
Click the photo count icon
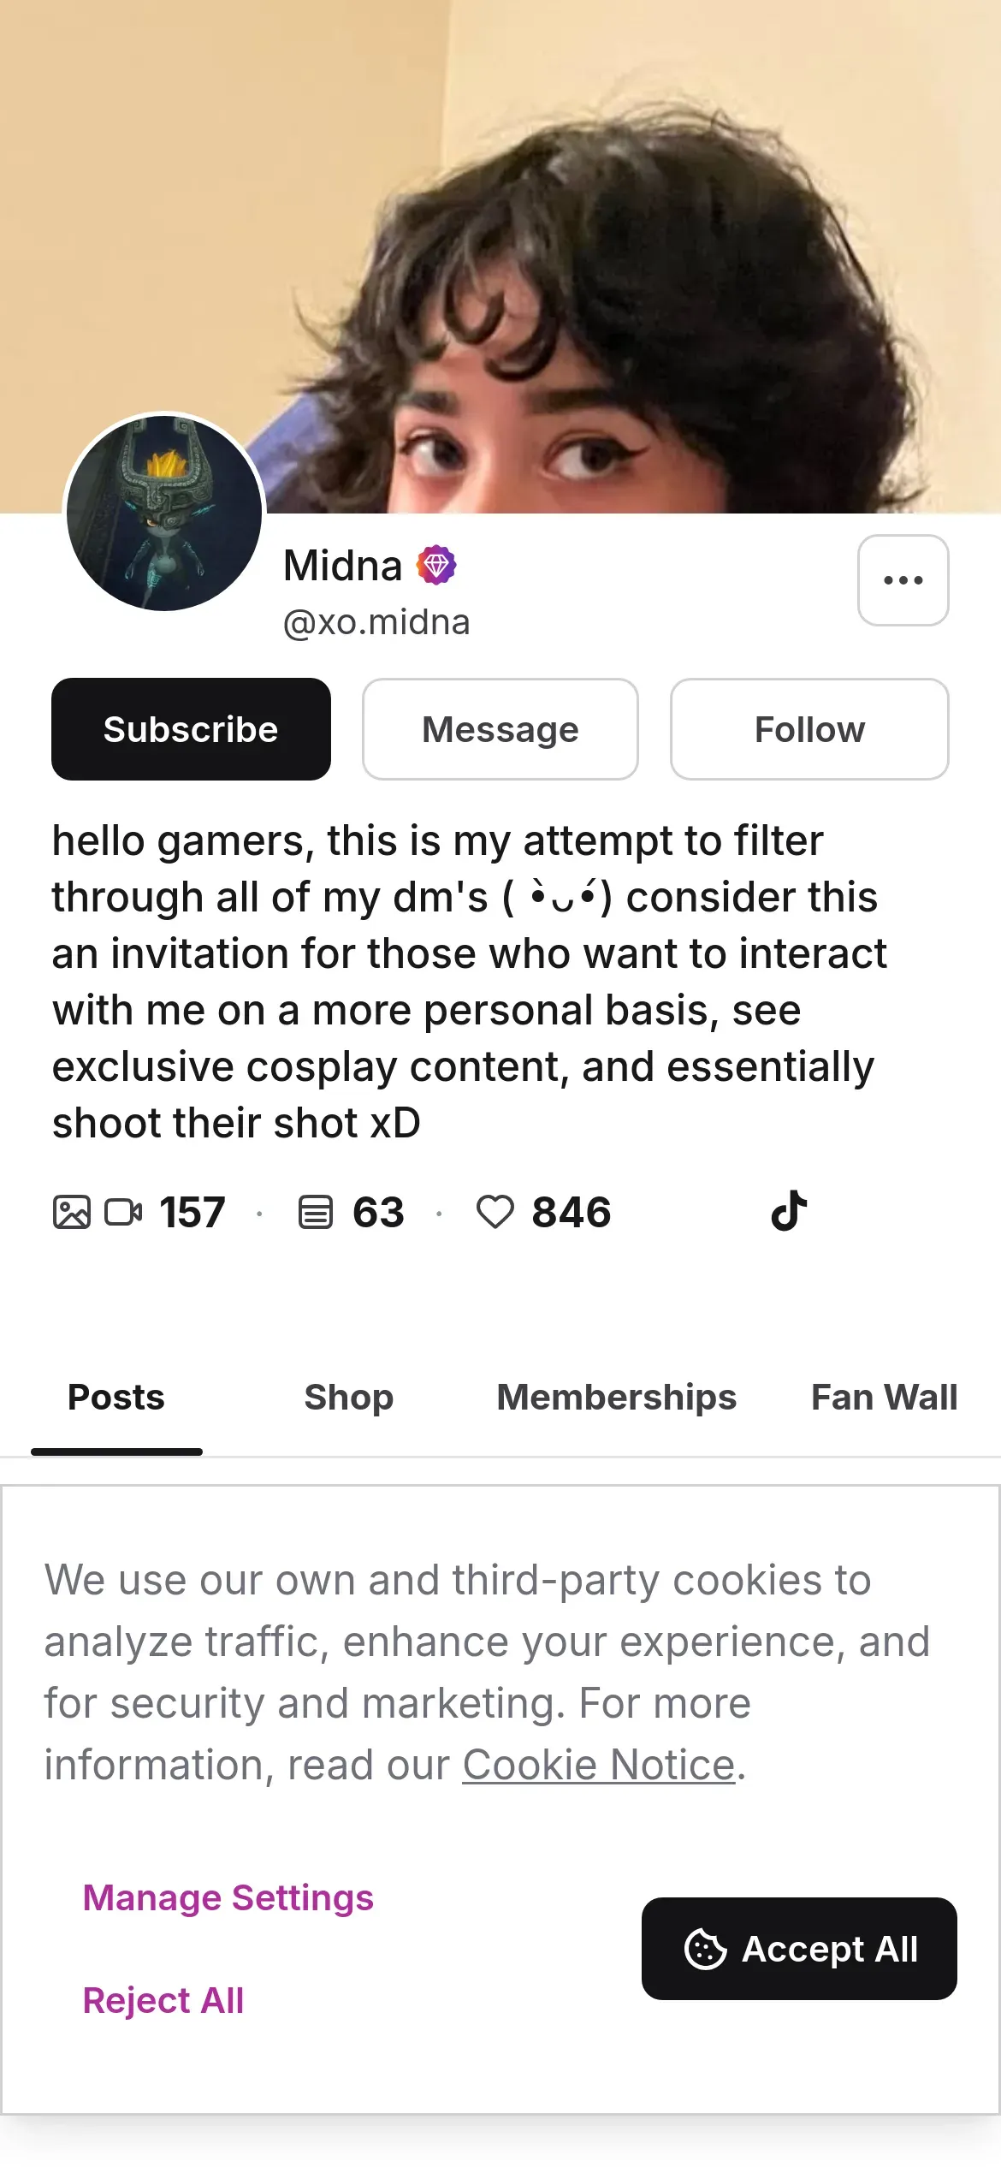[x=72, y=1212]
